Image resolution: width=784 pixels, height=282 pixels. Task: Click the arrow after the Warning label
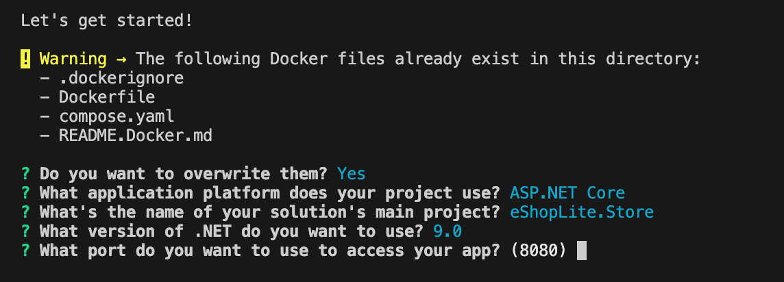click(x=121, y=60)
